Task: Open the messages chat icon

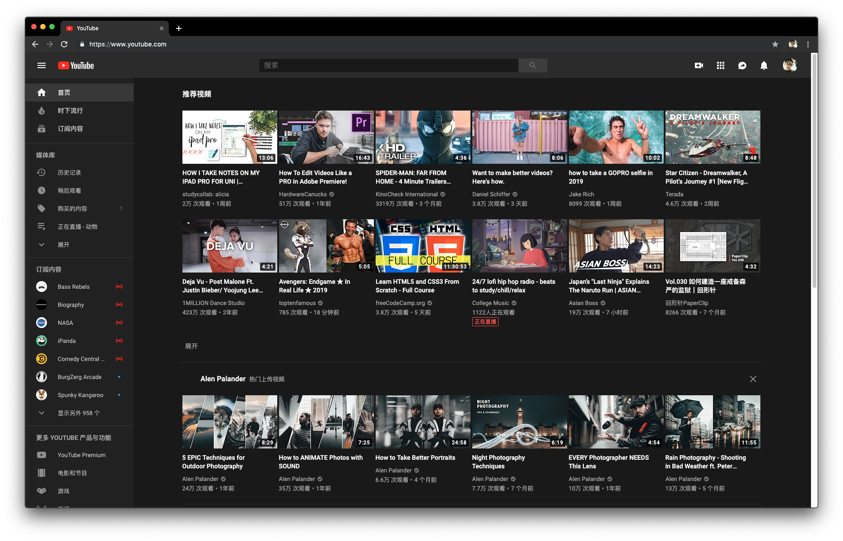Action: click(742, 65)
